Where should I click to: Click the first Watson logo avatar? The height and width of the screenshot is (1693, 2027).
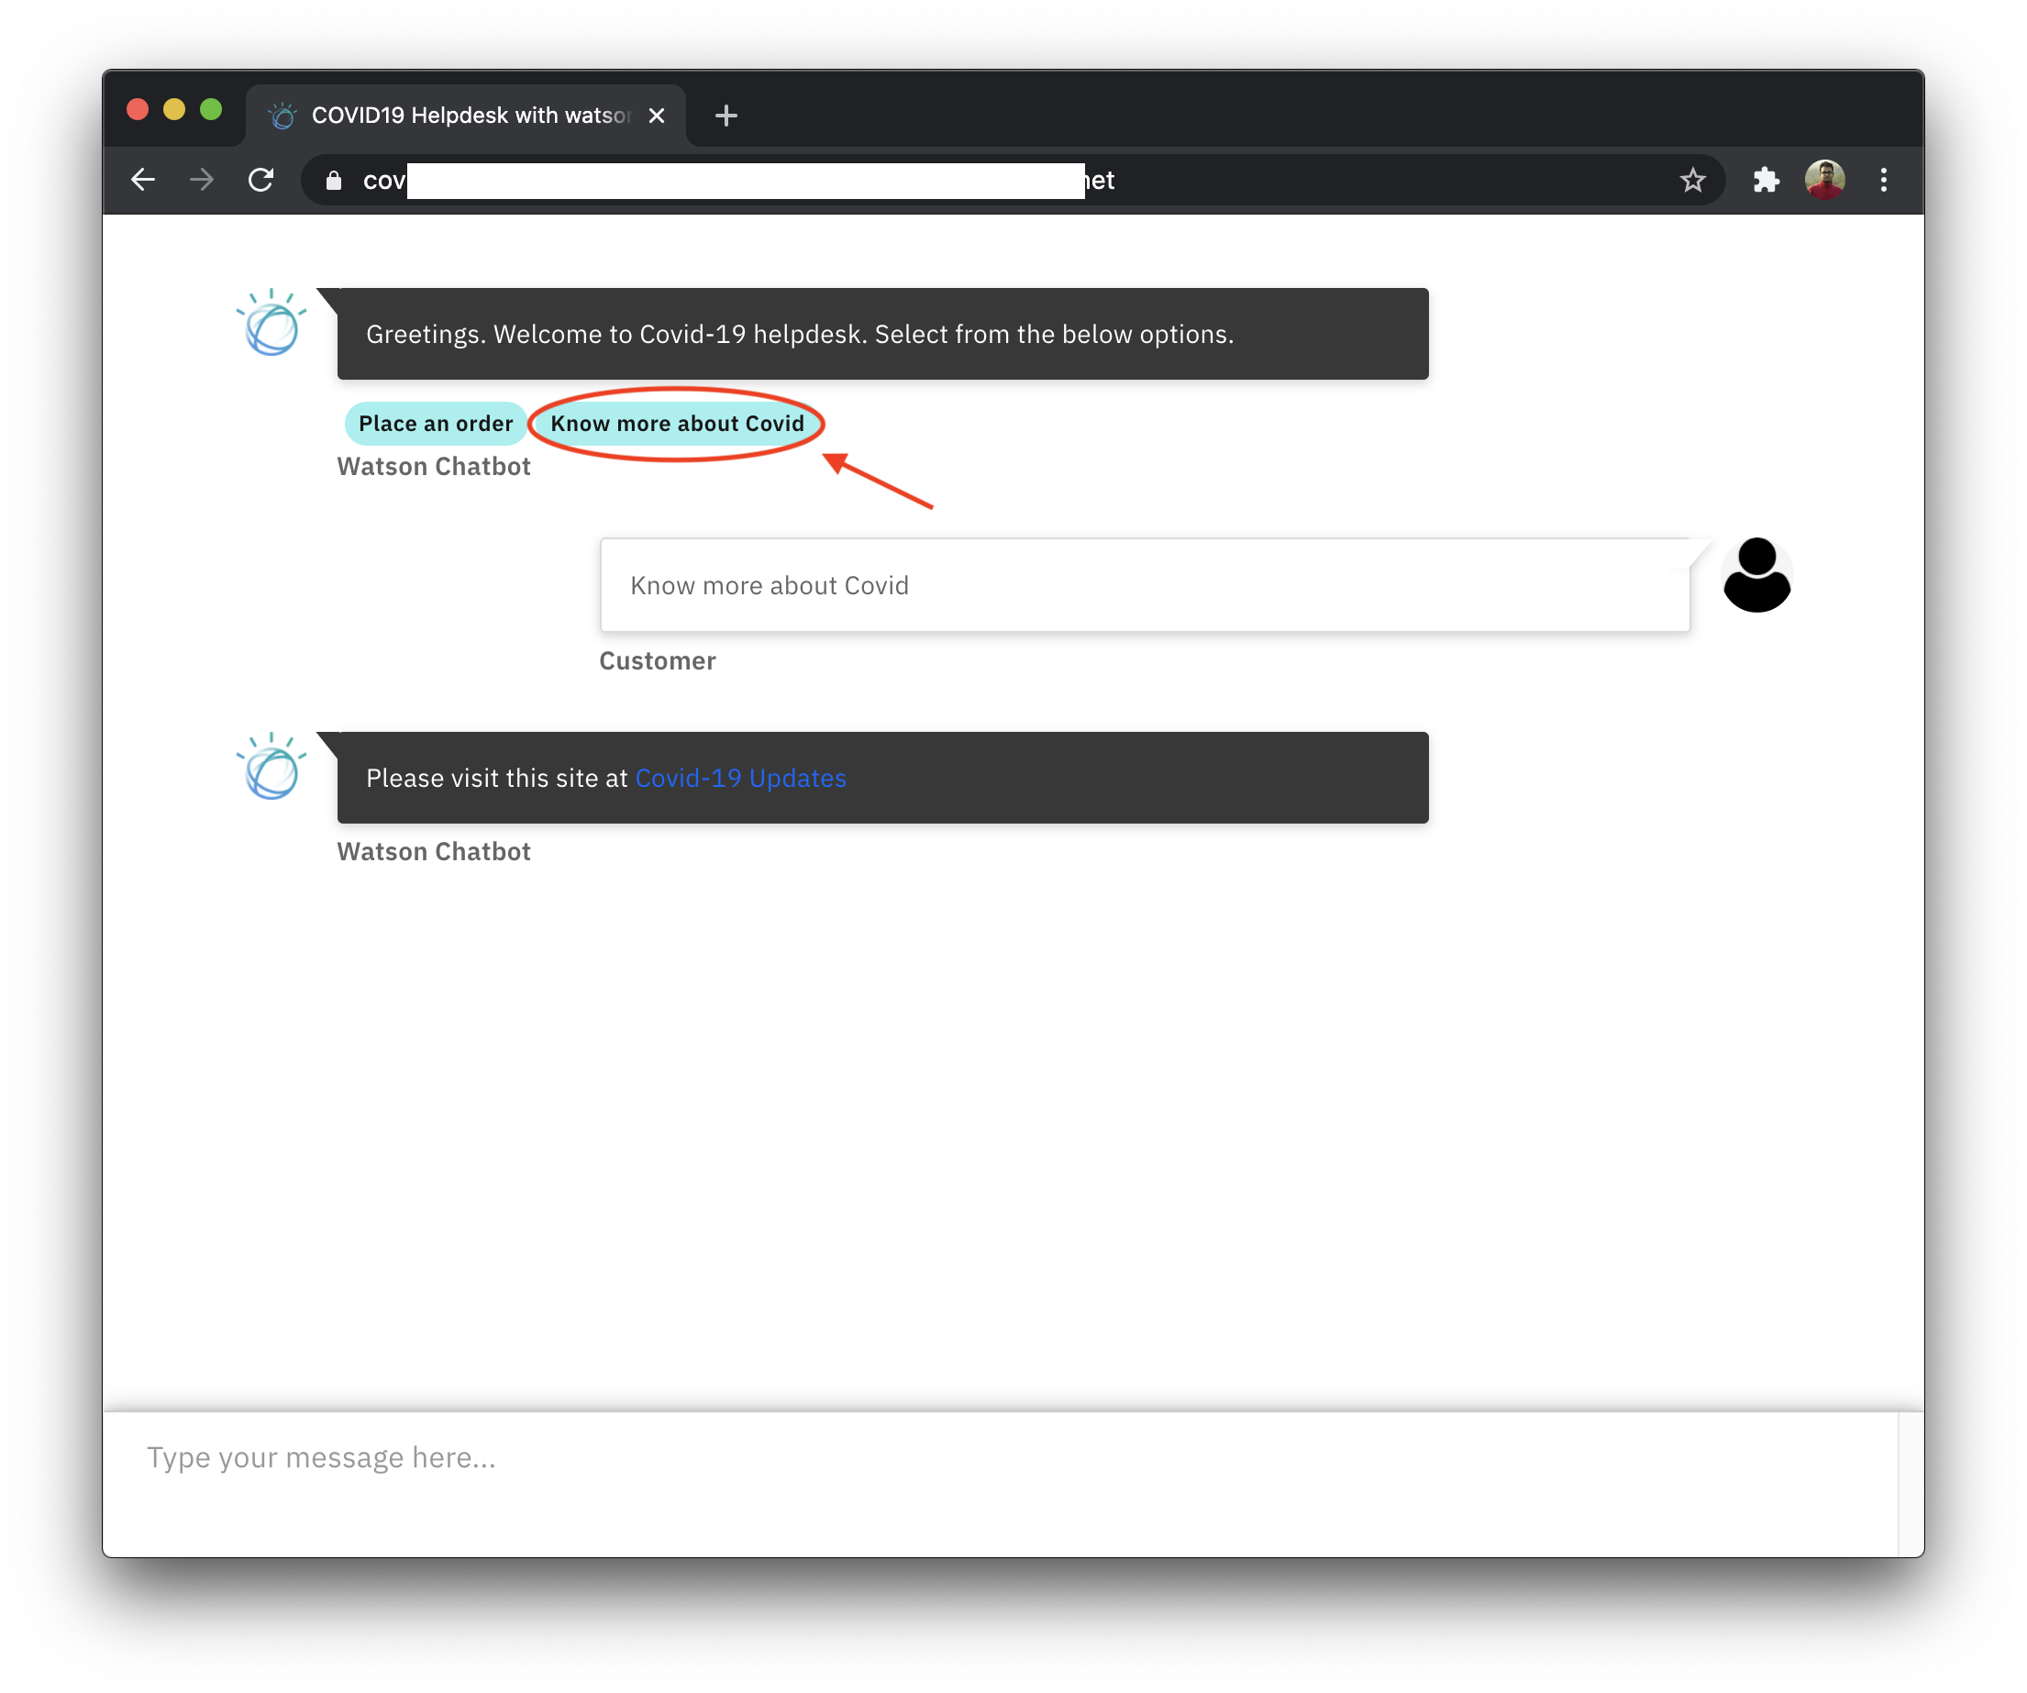pyautogui.click(x=271, y=324)
